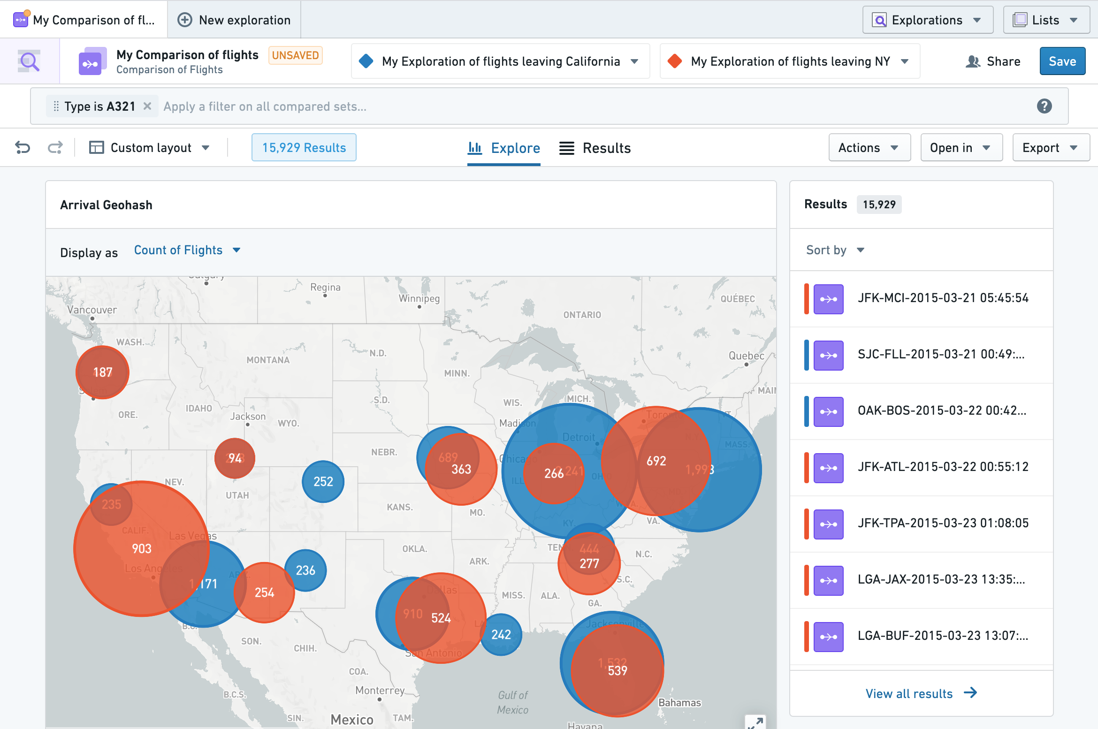
Task: Click the search/explore icon on left toolbar
Action: pyautogui.click(x=29, y=61)
